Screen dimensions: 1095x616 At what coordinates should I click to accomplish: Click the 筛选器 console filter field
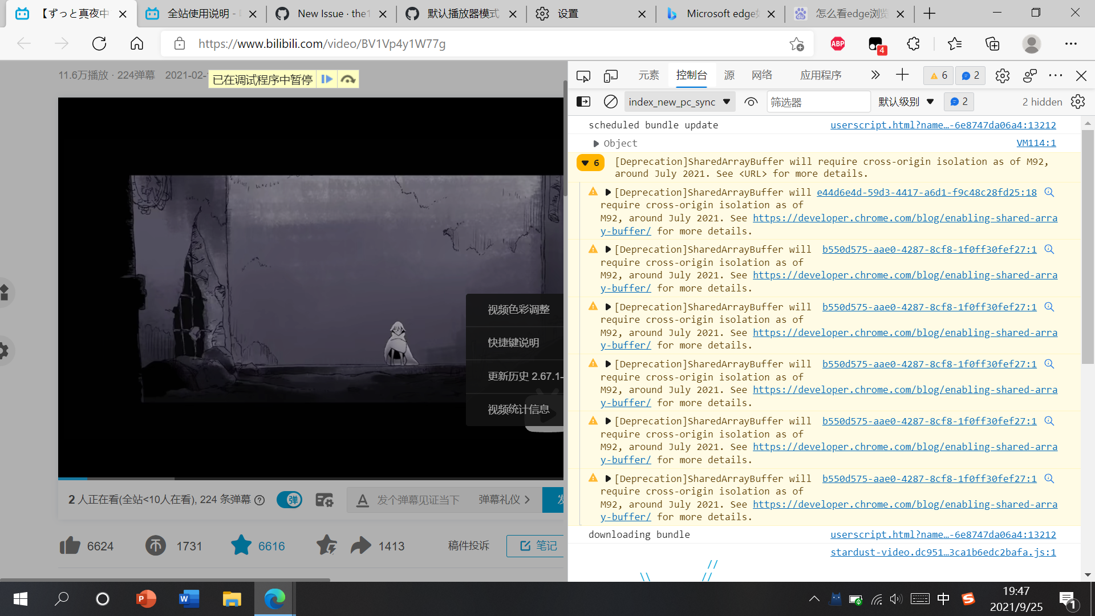[x=818, y=101]
